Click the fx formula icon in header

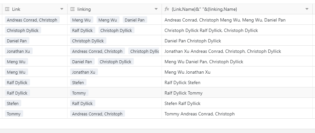(x=166, y=9)
